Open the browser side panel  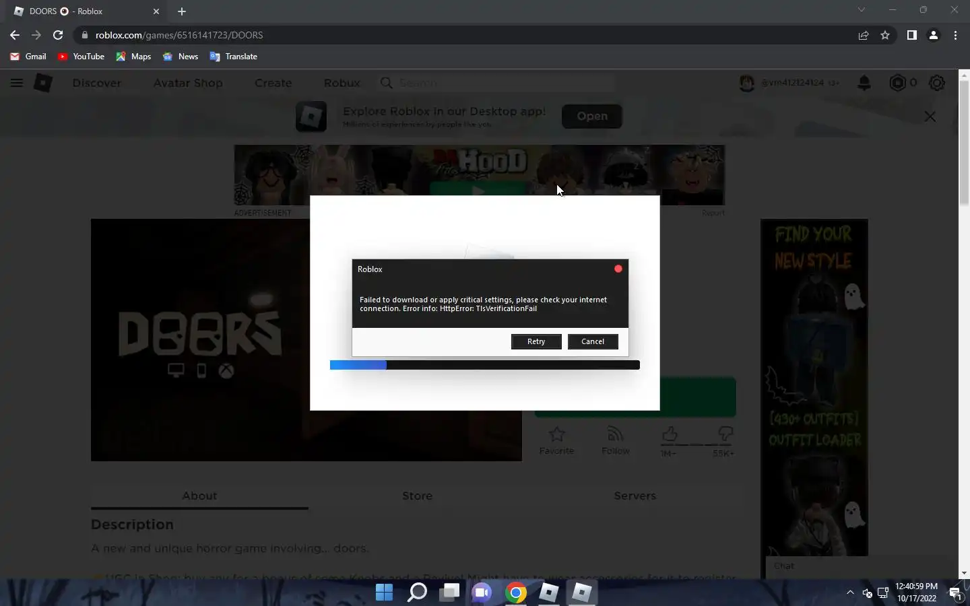911,35
